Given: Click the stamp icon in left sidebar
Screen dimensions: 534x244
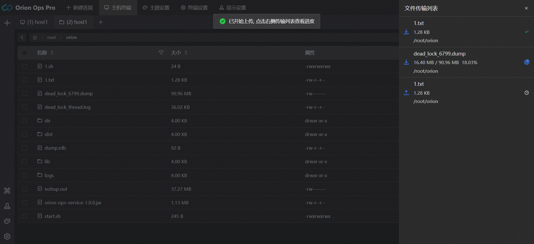Looking at the screenshot, I should tap(7, 206).
